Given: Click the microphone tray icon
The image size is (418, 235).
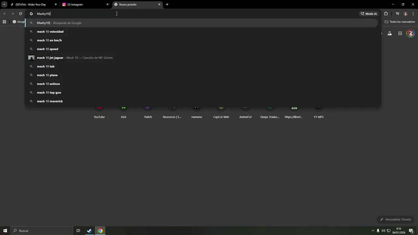Looking at the screenshot, I should click(378, 231).
